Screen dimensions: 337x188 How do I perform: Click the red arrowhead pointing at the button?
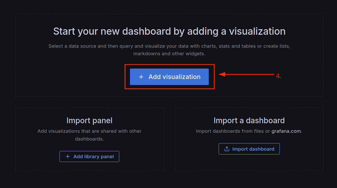(x=222, y=75)
